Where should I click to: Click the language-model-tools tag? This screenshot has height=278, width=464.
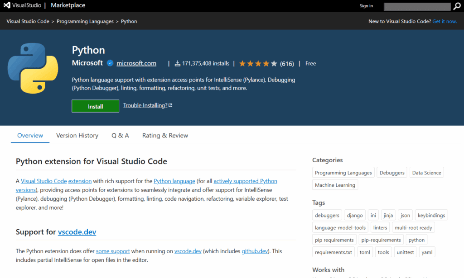340,227
